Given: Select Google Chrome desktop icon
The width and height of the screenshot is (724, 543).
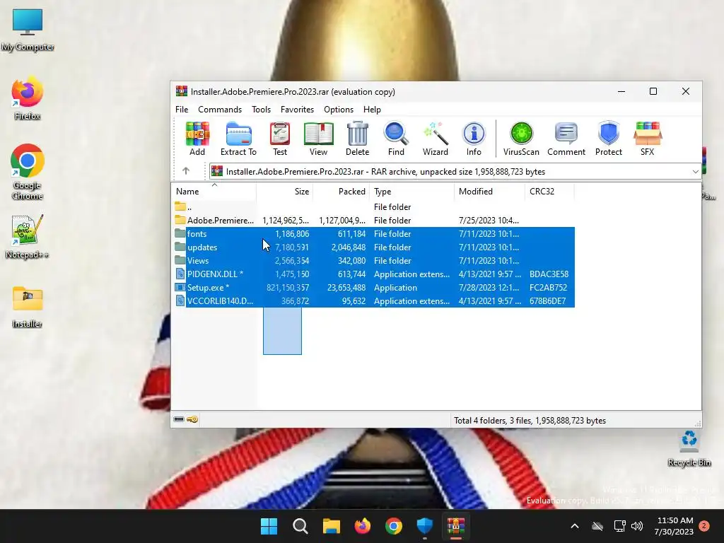Looking at the screenshot, I should coord(28,172).
